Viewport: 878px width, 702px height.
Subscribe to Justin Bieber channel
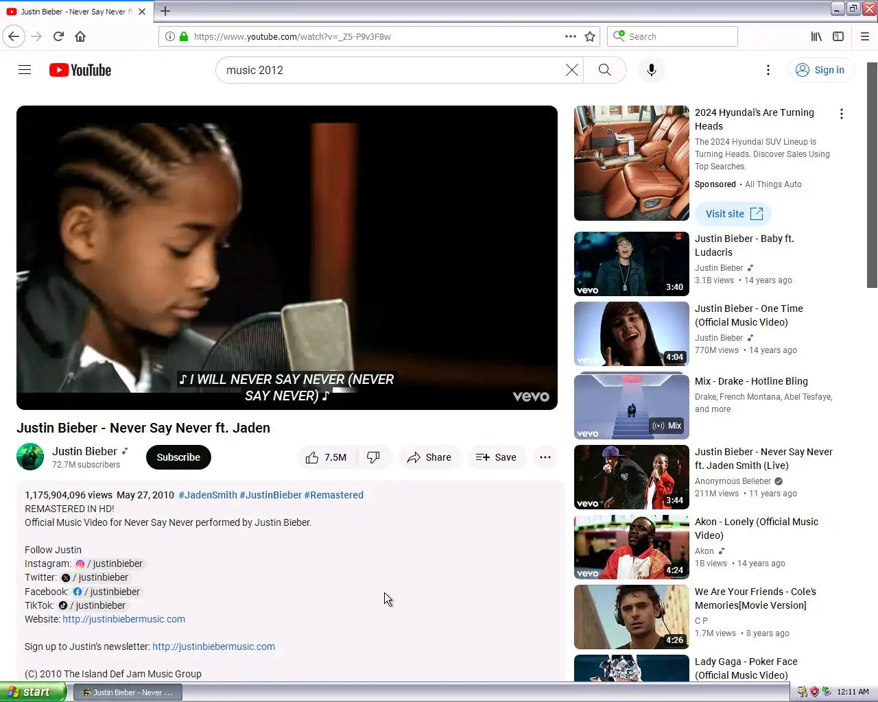click(178, 457)
